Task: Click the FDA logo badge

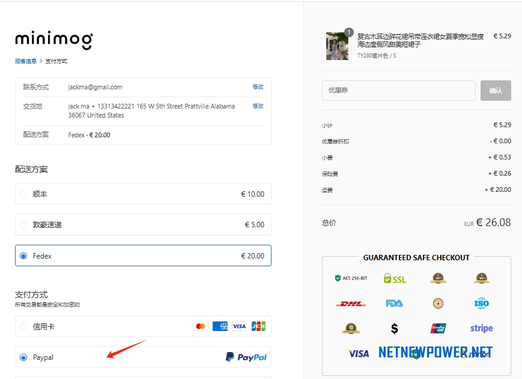Action: (x=393, y=303)
